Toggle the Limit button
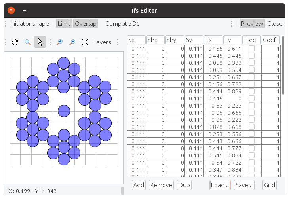 (64, 24)
